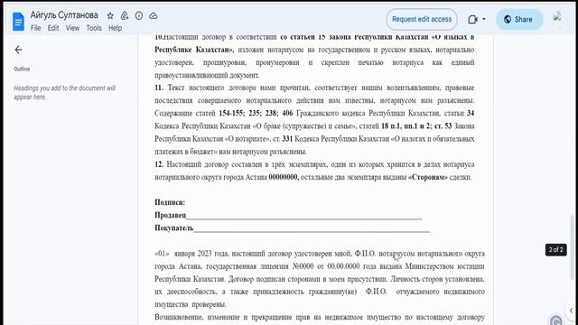Click Request edit access button
Screen dimensions: 578x325
point(422,19)
